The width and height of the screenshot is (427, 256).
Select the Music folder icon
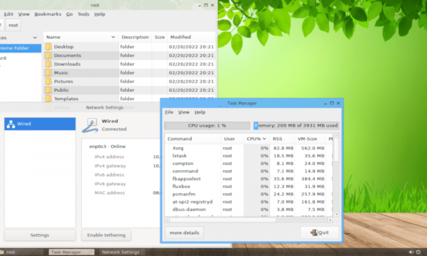click(x=48, y=73)
